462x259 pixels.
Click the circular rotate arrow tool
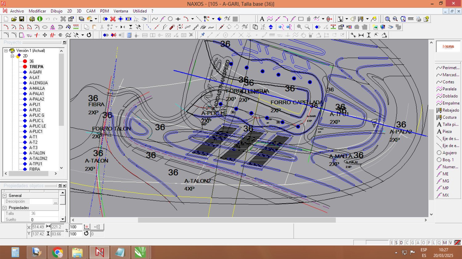[89, 35]
